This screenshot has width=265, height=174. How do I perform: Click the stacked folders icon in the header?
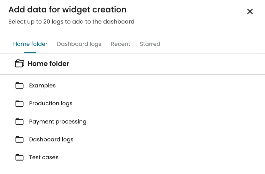click(x=19, y=64)
